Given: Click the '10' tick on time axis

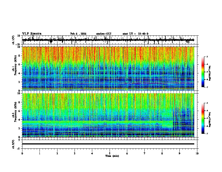Looking at the screenshot, I should [x=197, y=153].
